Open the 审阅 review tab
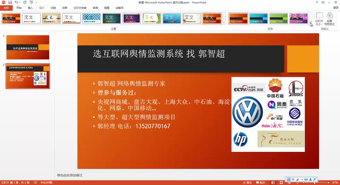This screenshot has height=185, width=340. [95, 8]
